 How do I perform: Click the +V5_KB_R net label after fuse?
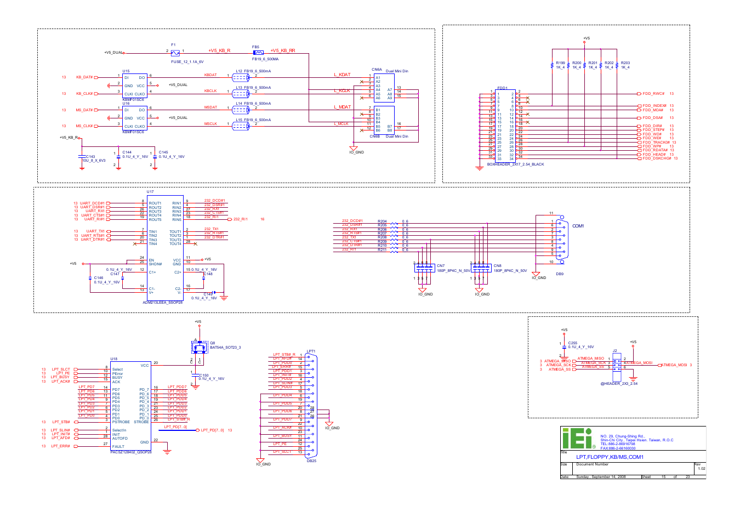[x=219, y=50]
